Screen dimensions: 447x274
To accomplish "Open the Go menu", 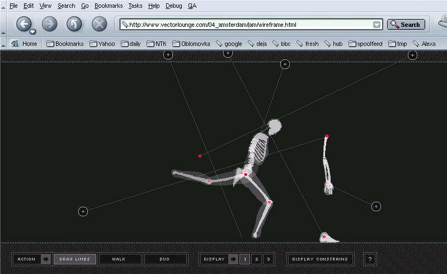I will (84, 6).
